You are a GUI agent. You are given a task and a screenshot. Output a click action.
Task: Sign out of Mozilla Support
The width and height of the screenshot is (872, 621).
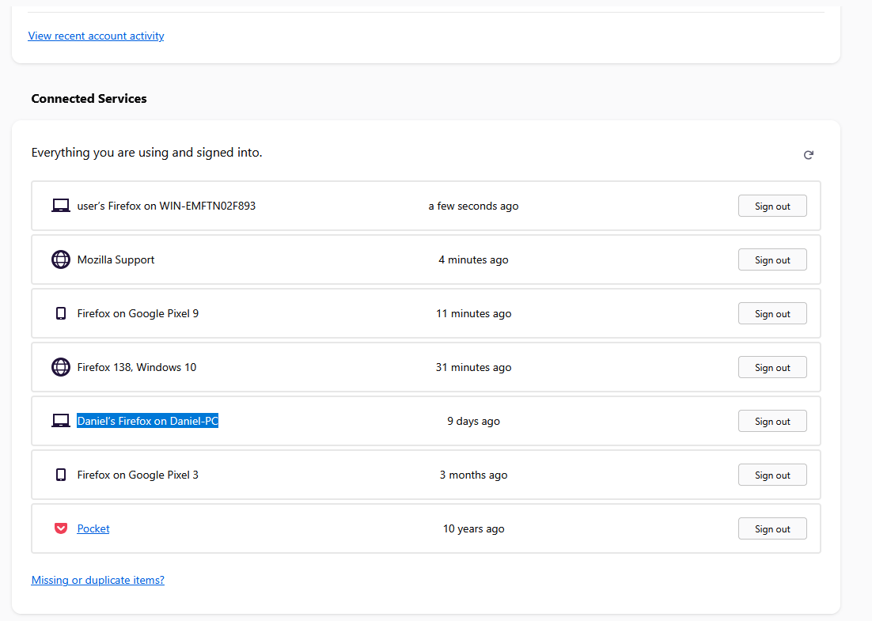point(772,260)
